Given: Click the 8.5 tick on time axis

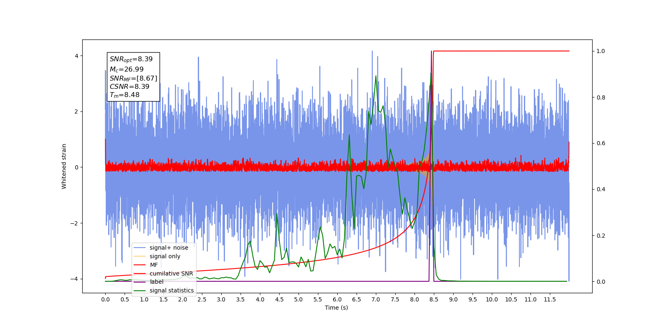Looking at the screenshot, I should pyautogui.click(x=434, y=299).
